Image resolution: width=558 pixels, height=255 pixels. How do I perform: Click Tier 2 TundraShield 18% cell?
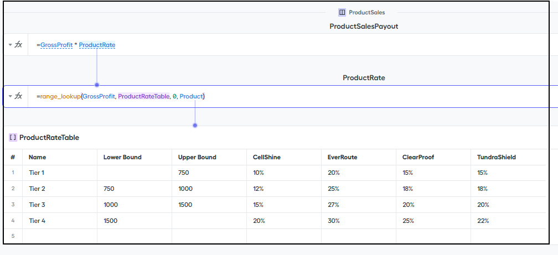point(508,189)
